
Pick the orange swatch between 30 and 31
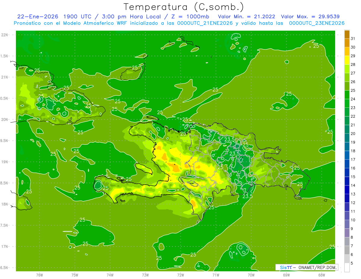(x=347, y=43)
